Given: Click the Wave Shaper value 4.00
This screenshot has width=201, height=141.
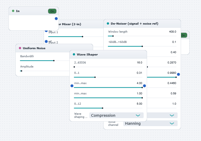Looking at the screenshot, I should pyautogui.click(x=139, y=83).
